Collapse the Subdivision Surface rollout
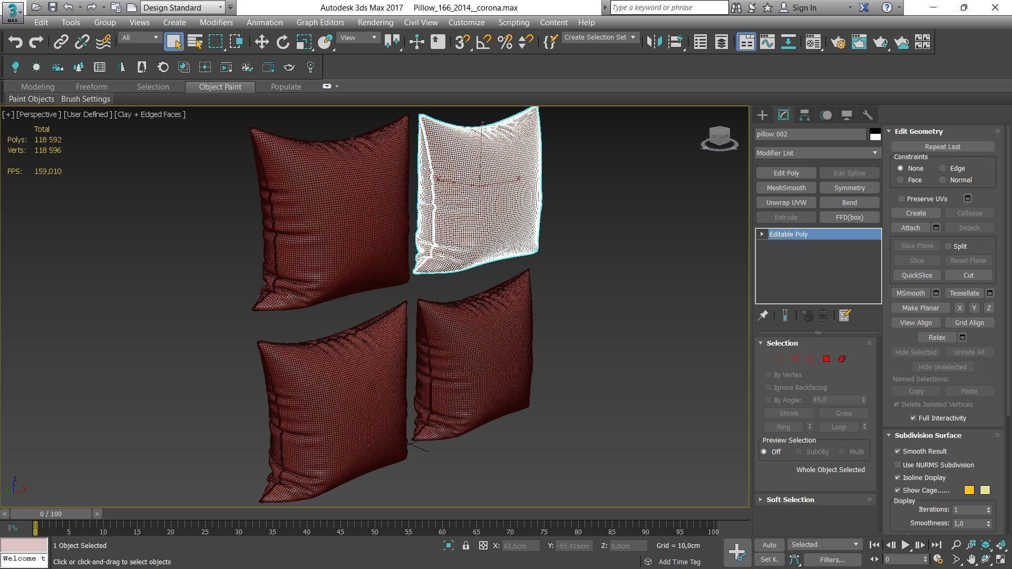 tap(928, 435)
